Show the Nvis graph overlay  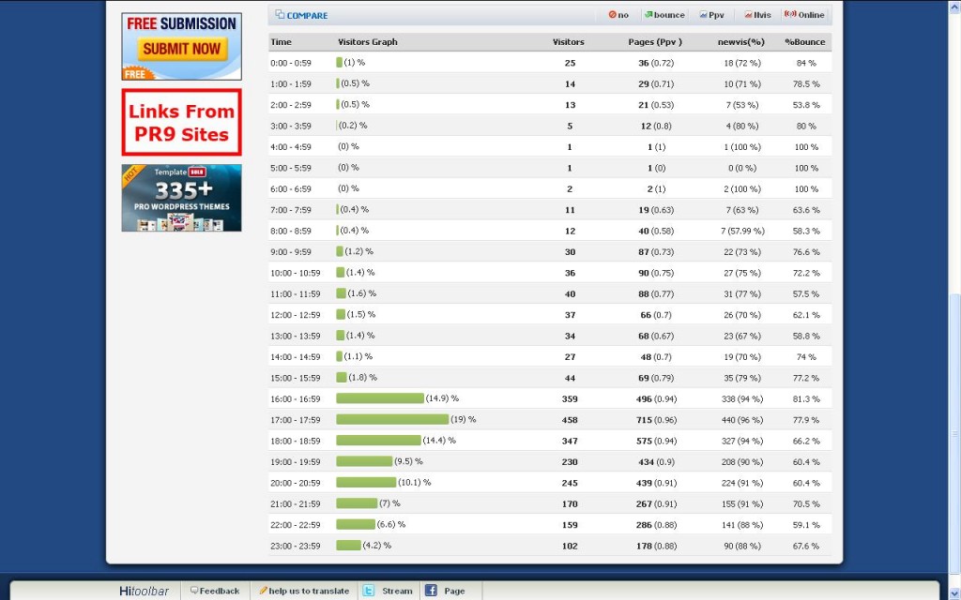[x=757, y=15]
